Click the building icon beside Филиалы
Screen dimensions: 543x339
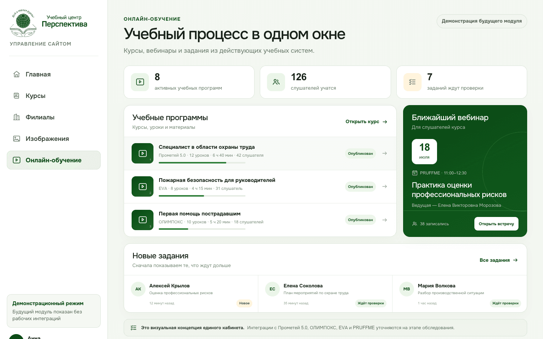point(17,117)
